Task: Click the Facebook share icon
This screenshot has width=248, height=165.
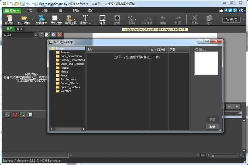Action: coord(226,11)
